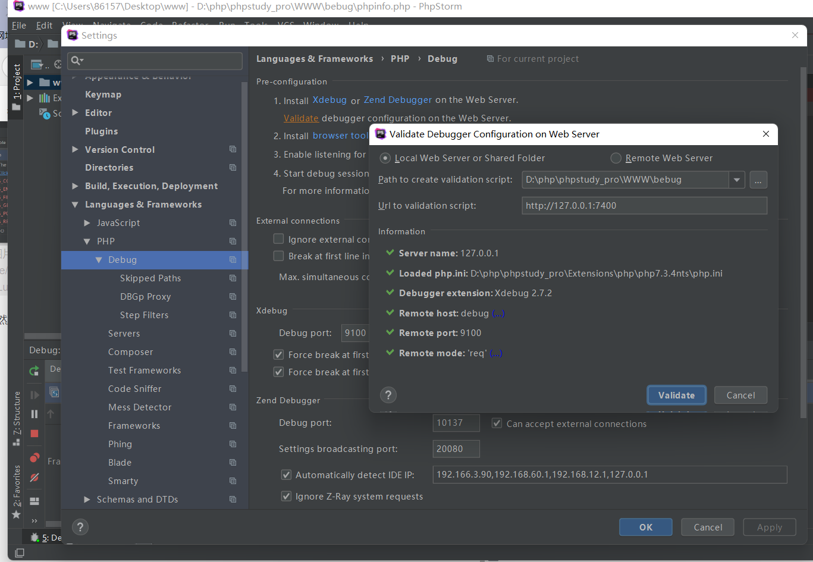This screenshot has width=813, height=562.
Task: Toggle the second Force break at first line checkbox
Action: coord(278,372)
